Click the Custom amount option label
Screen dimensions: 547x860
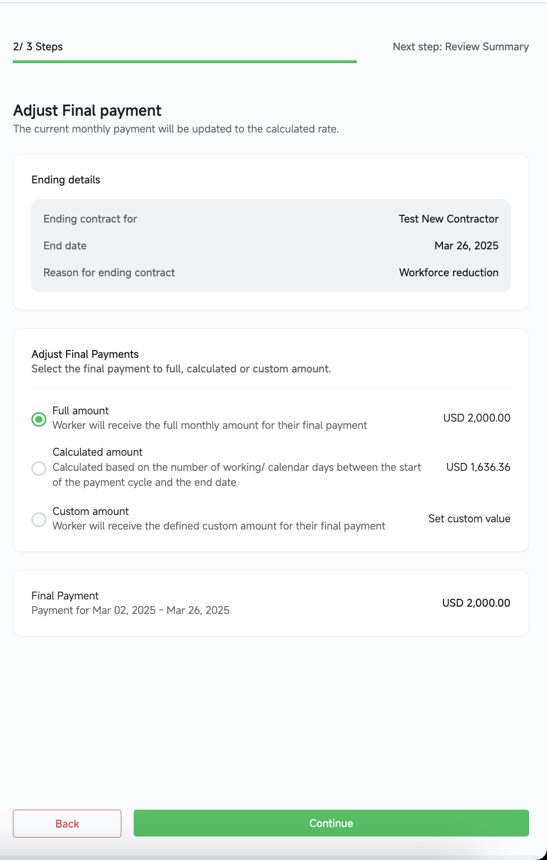point(91,511)
